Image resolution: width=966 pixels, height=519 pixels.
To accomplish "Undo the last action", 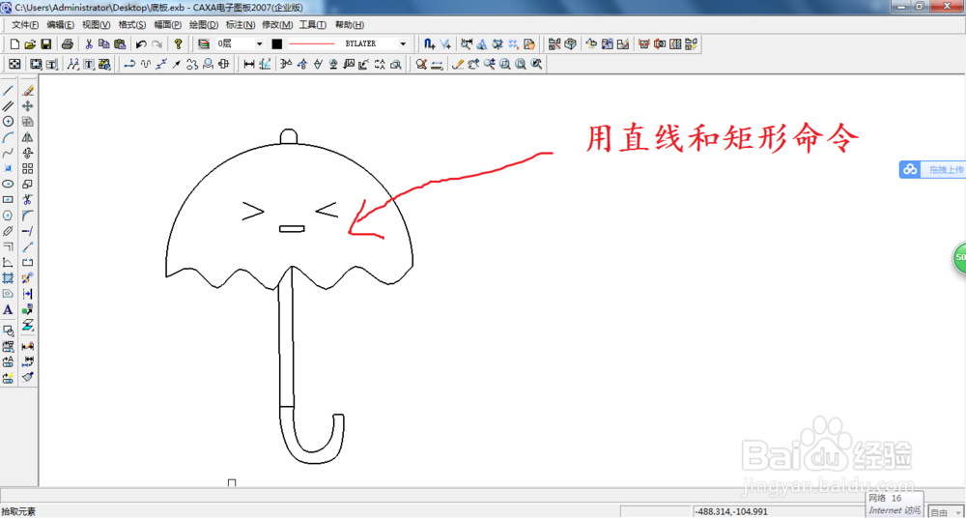I will [x=141, y=43].
